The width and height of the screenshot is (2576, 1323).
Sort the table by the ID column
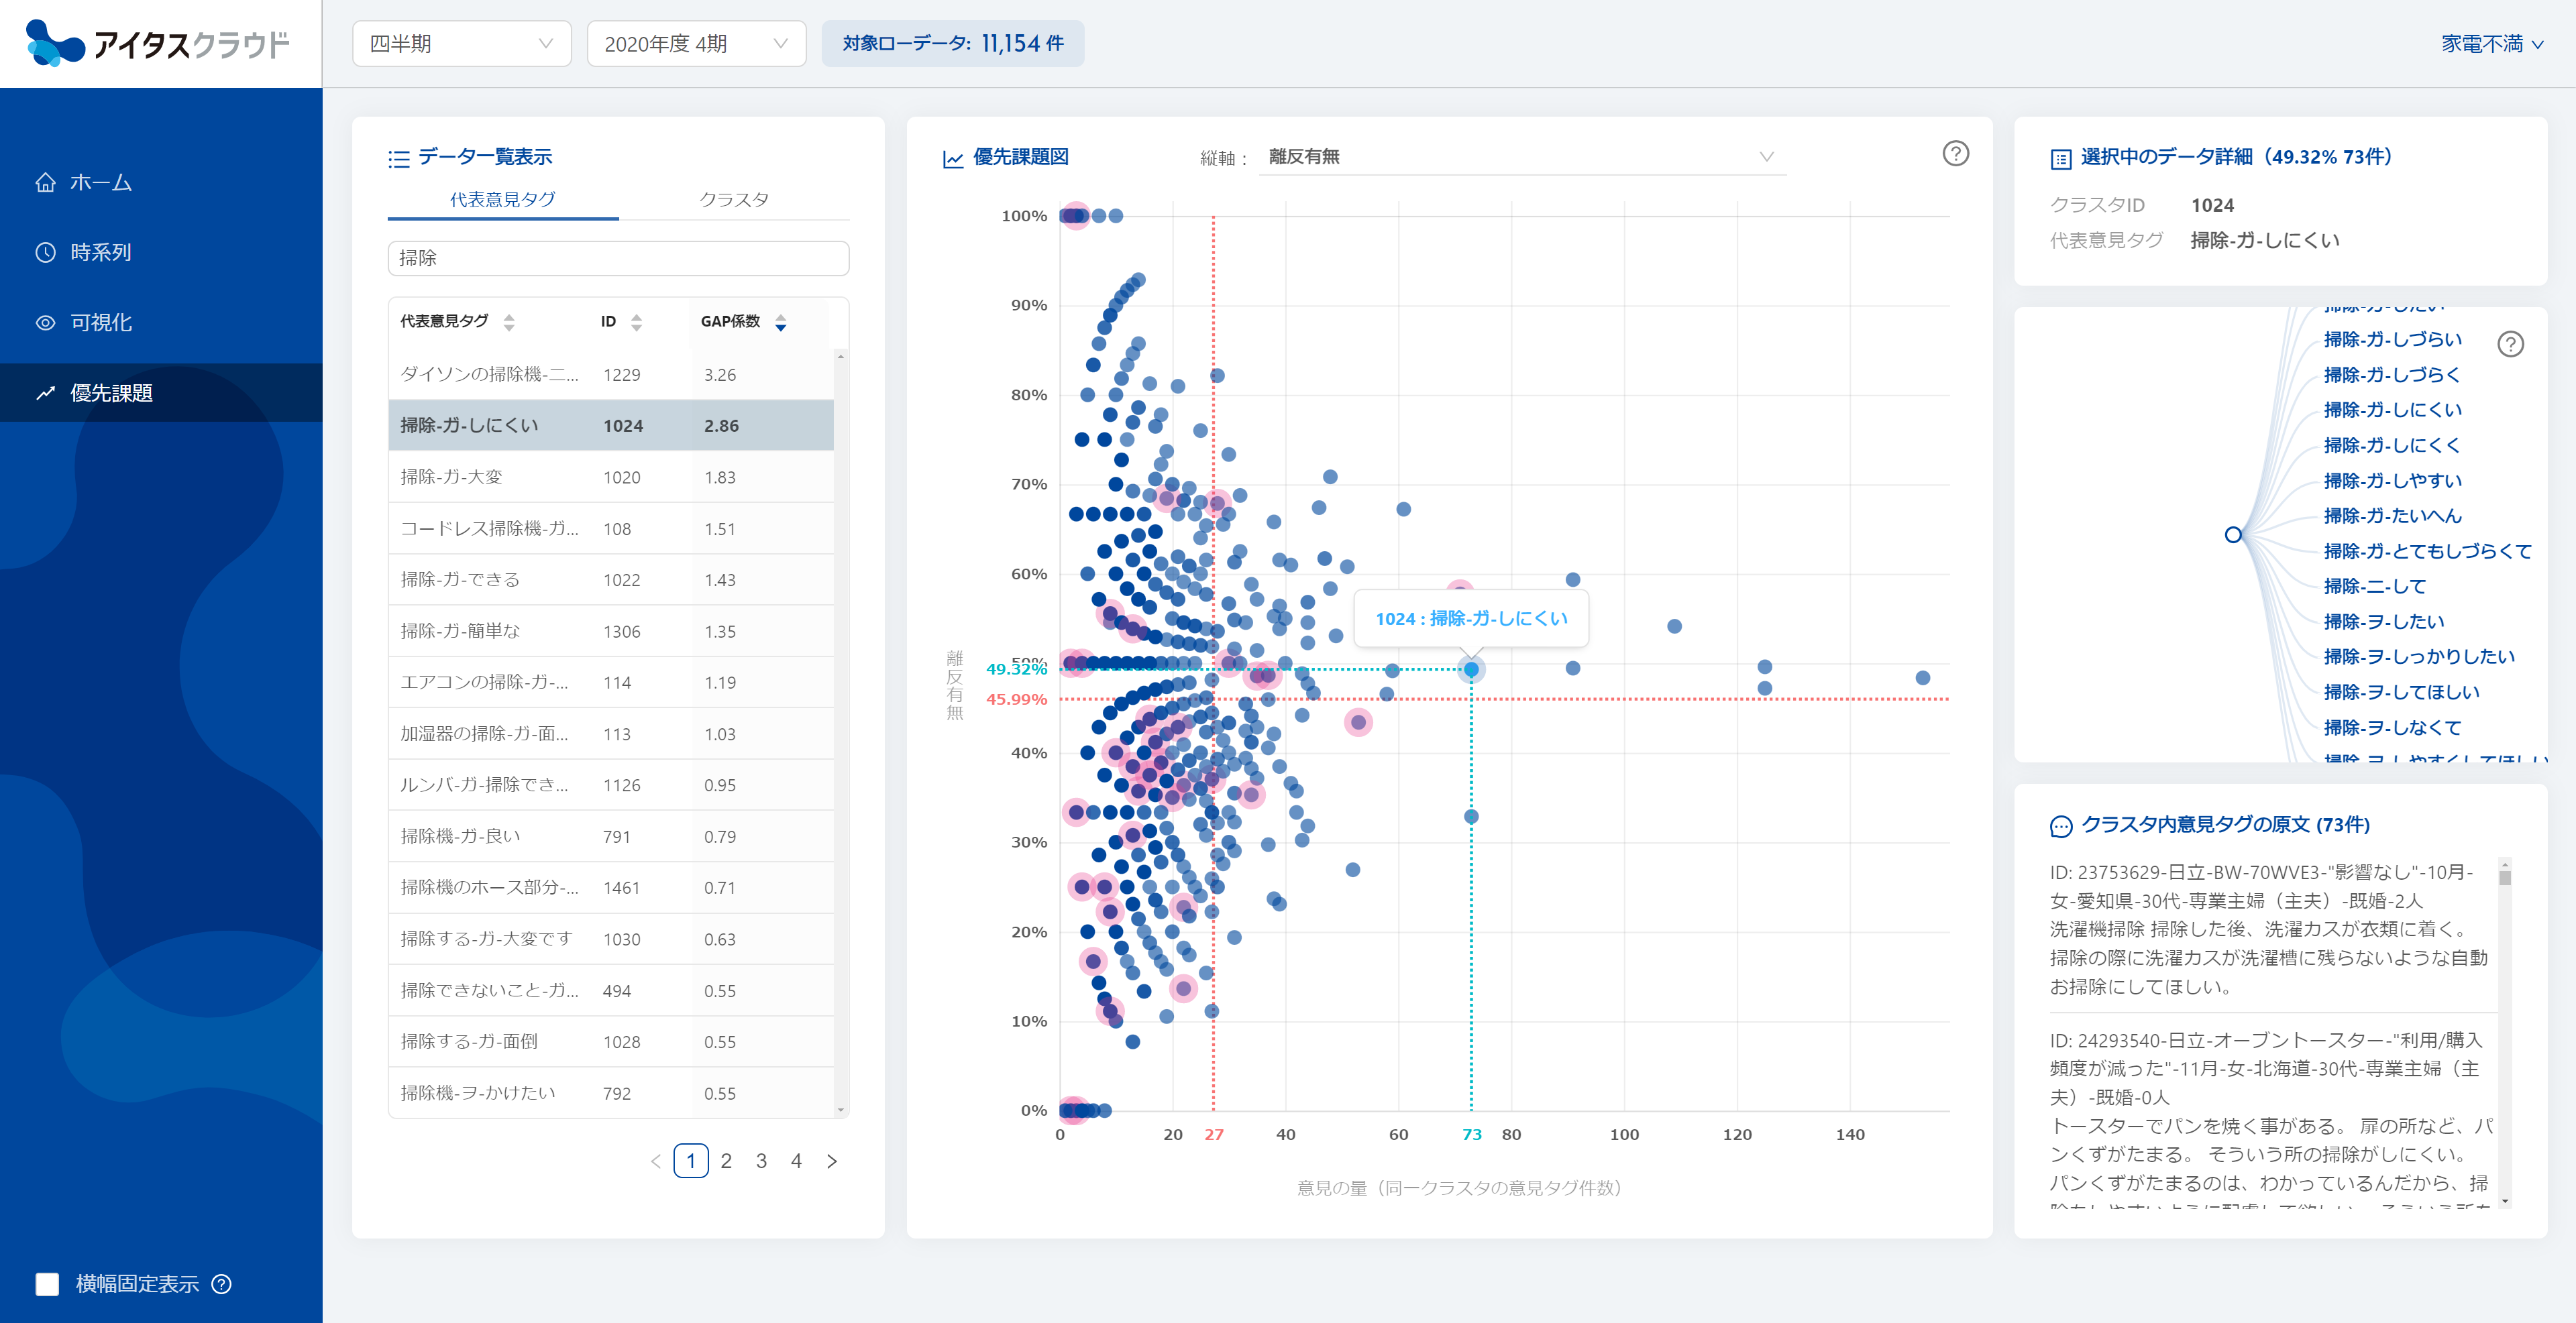pyautogui.click(x=636, y=322)
